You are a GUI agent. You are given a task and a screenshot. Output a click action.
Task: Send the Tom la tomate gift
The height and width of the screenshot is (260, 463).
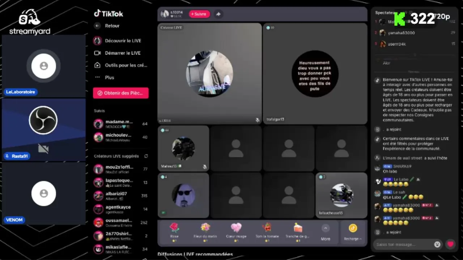click(267, 232)
